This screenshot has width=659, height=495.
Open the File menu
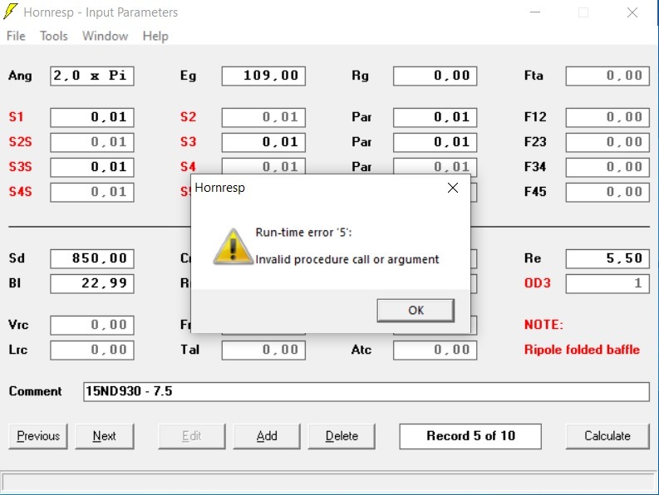pyautogui.click(x=16, y=37)
